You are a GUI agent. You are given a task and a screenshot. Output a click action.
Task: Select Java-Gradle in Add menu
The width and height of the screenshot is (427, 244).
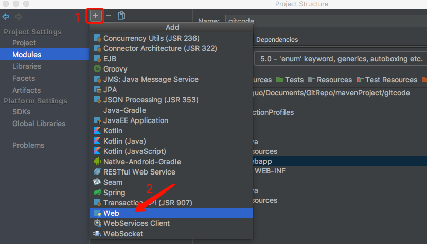[171, 110]
